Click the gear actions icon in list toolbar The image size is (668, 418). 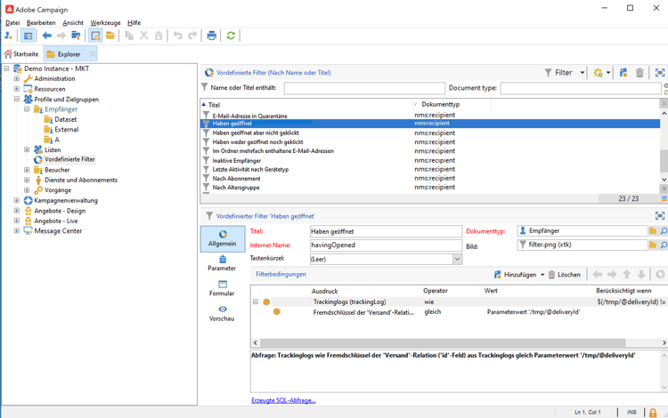point(599,73)
